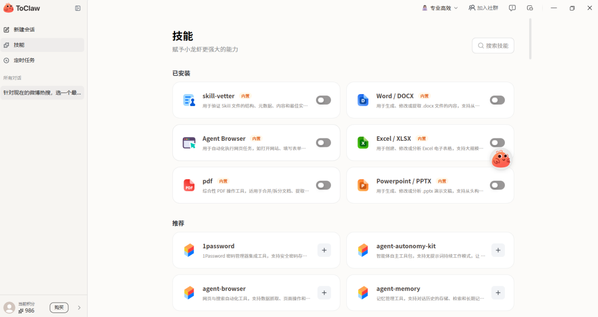The image size is (598, 317).
Task: Install agent-autonomy-kit using plus icon
Action: (x=498, y=250)
